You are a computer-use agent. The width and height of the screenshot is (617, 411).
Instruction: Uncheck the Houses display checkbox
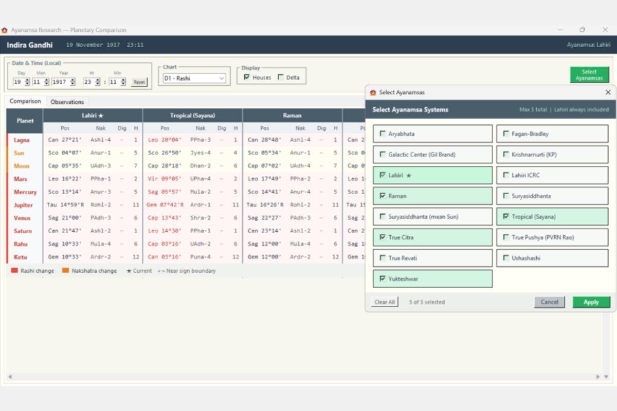[247, 78]
